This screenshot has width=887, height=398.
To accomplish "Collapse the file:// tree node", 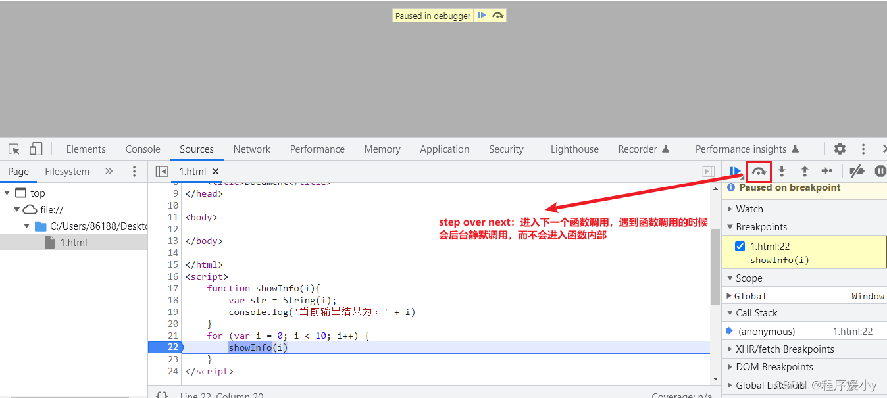I will (x=17, y=209).
